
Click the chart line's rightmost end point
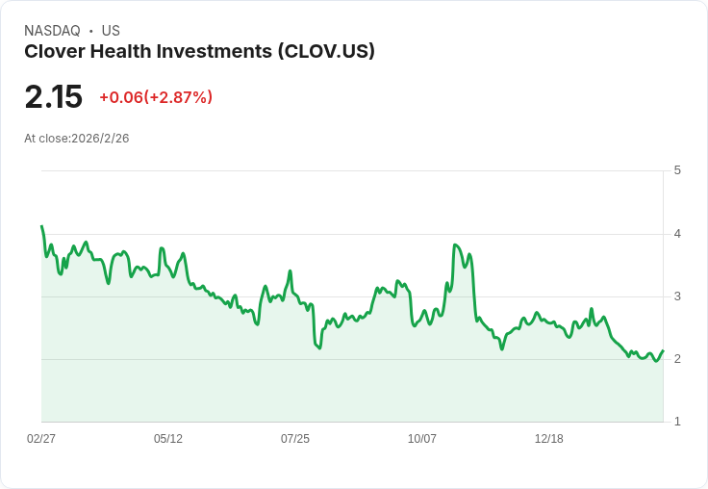click(663, 350)
